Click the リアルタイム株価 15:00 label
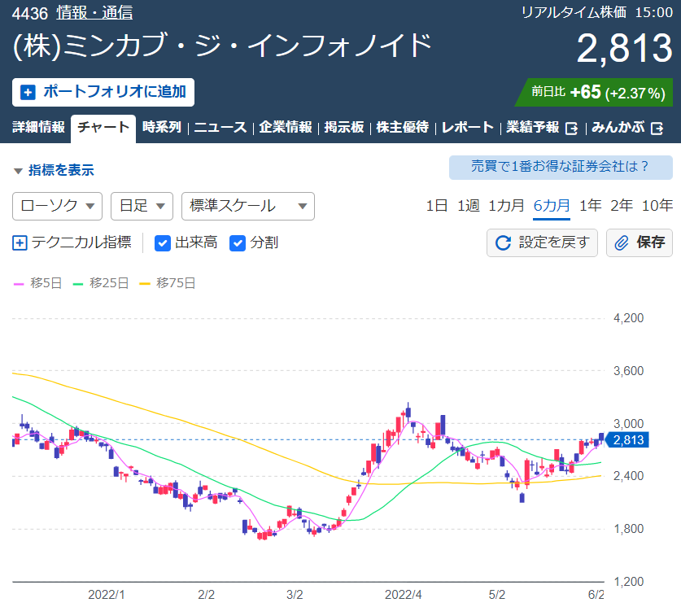681x607 pixels. point(596,12)
